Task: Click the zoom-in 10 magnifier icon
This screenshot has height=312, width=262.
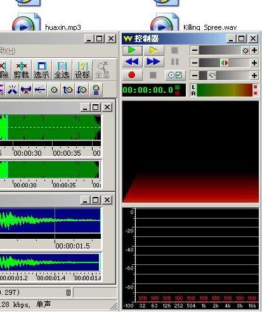Action: tap(68, 90)
